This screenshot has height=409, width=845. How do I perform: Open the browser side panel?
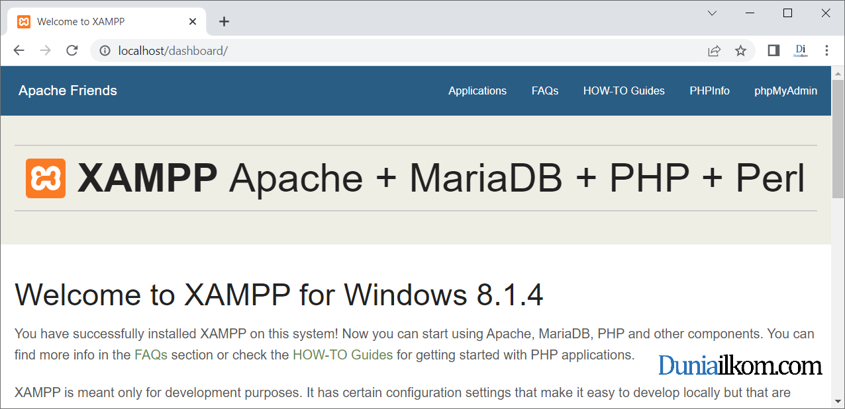click(773, 51)
